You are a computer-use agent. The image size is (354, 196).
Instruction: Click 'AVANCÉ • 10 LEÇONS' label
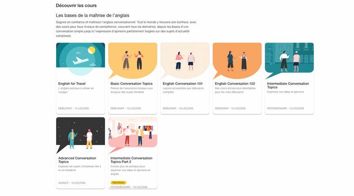72,183
